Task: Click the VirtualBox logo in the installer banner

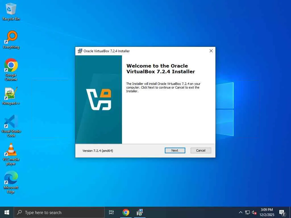Action: 99,100
